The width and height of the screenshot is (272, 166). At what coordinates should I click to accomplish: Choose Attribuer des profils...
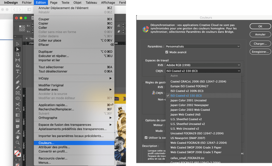pyautogui.click(x=74, y=147)
